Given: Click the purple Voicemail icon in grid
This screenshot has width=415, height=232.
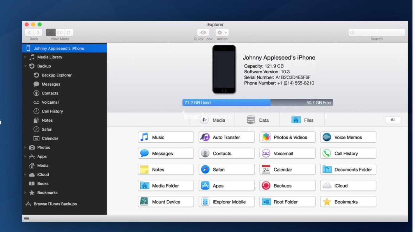Looking at the screenshot, I should [x=266, y=154].
